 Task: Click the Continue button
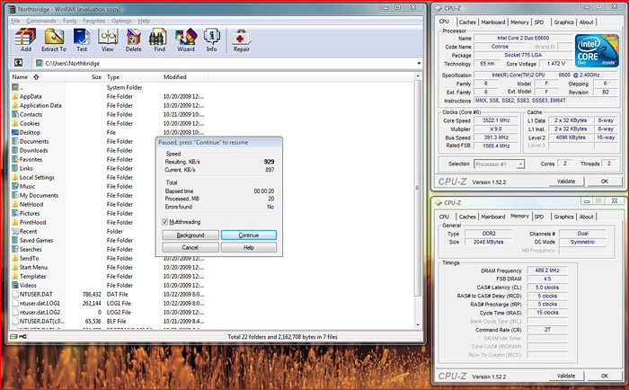[249, 235]
